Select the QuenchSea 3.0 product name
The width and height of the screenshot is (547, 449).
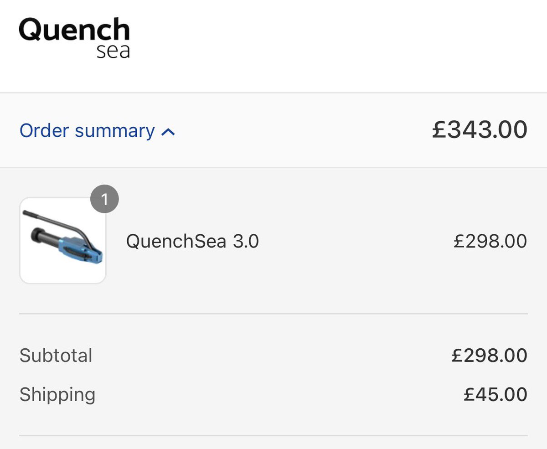tap(192, 241)
